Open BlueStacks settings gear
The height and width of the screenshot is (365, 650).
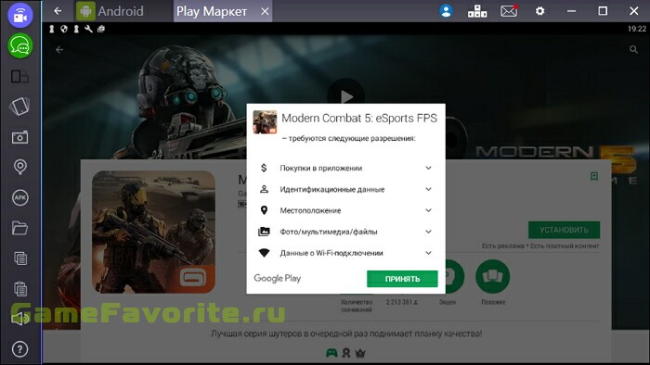(539, 11)
